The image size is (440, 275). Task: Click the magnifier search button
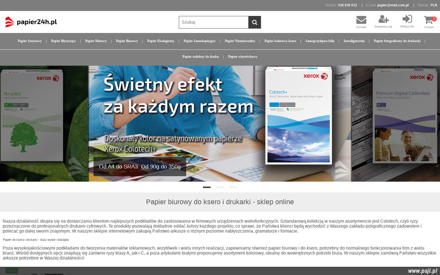(x=255, y=22)
